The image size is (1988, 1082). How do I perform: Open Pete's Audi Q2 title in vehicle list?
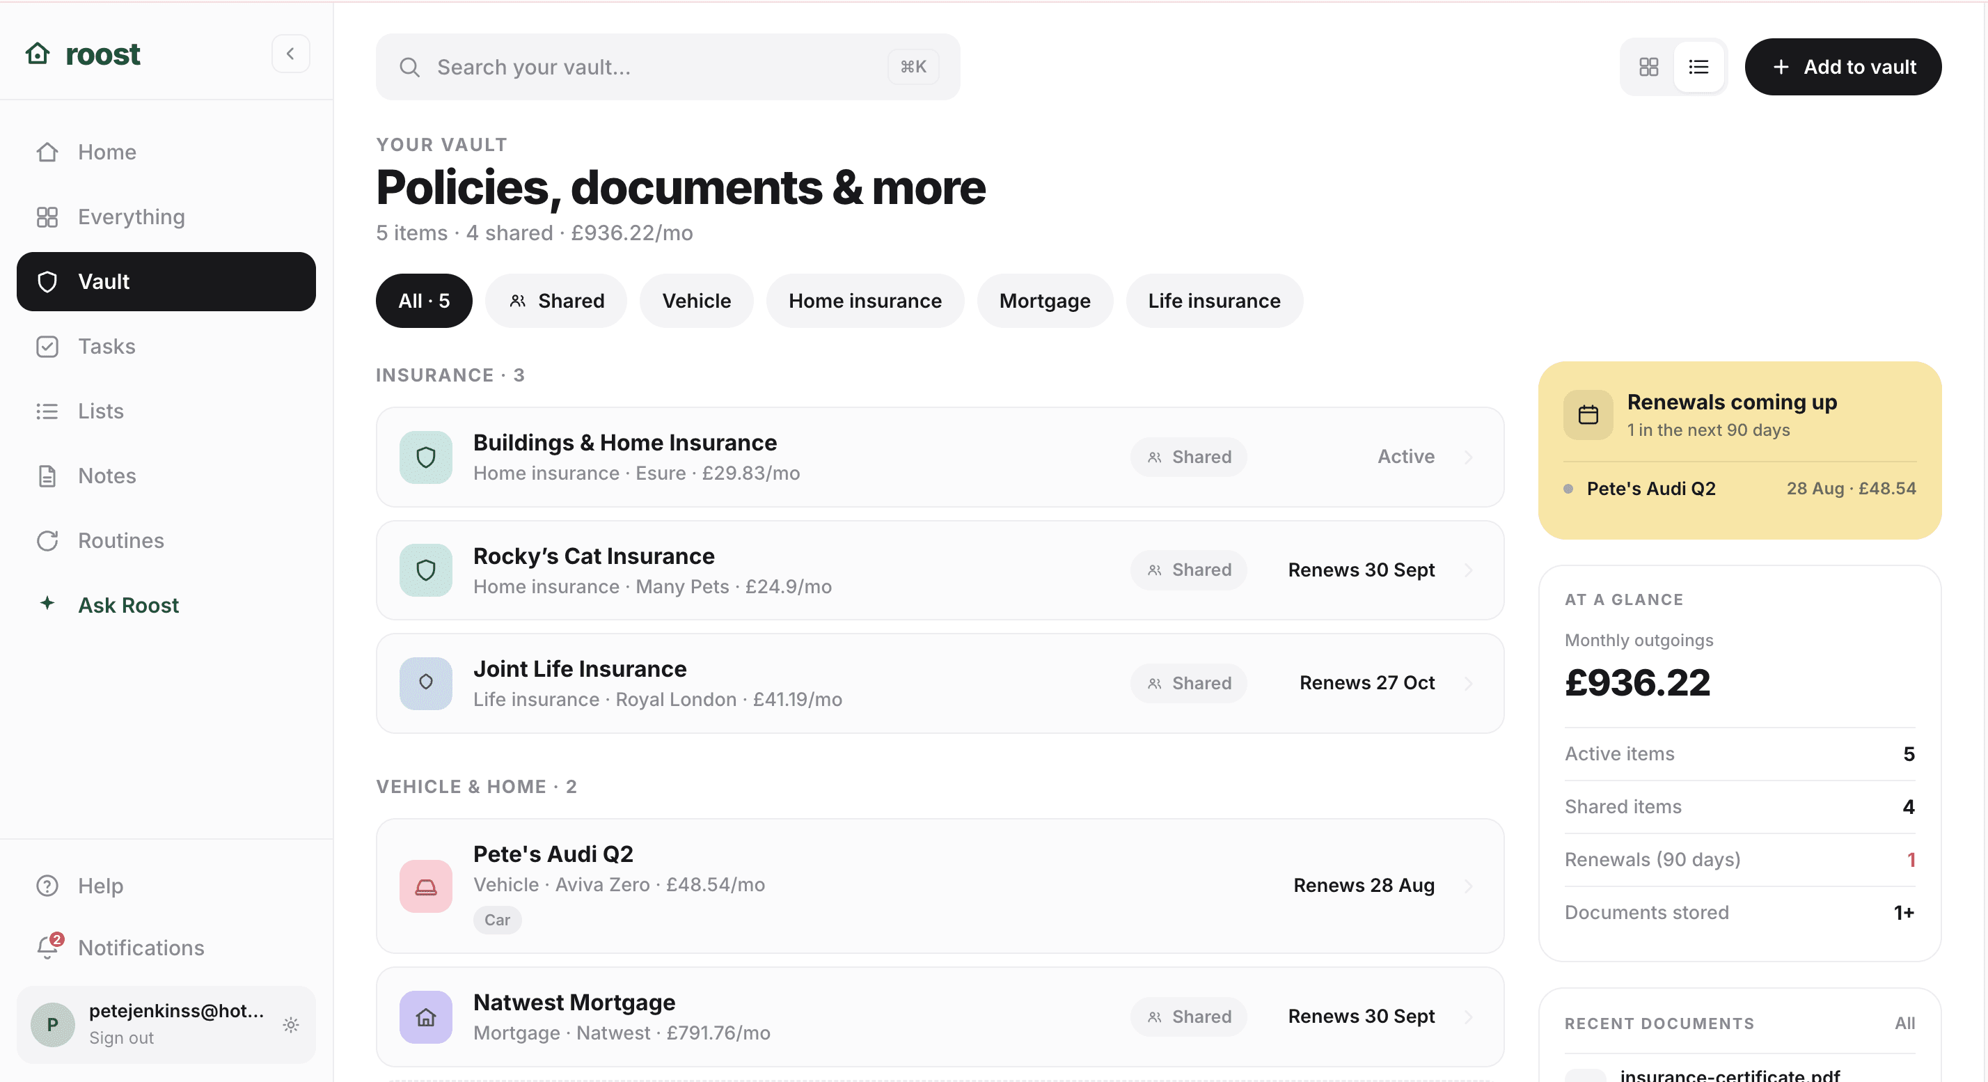(x=553, y=854)
